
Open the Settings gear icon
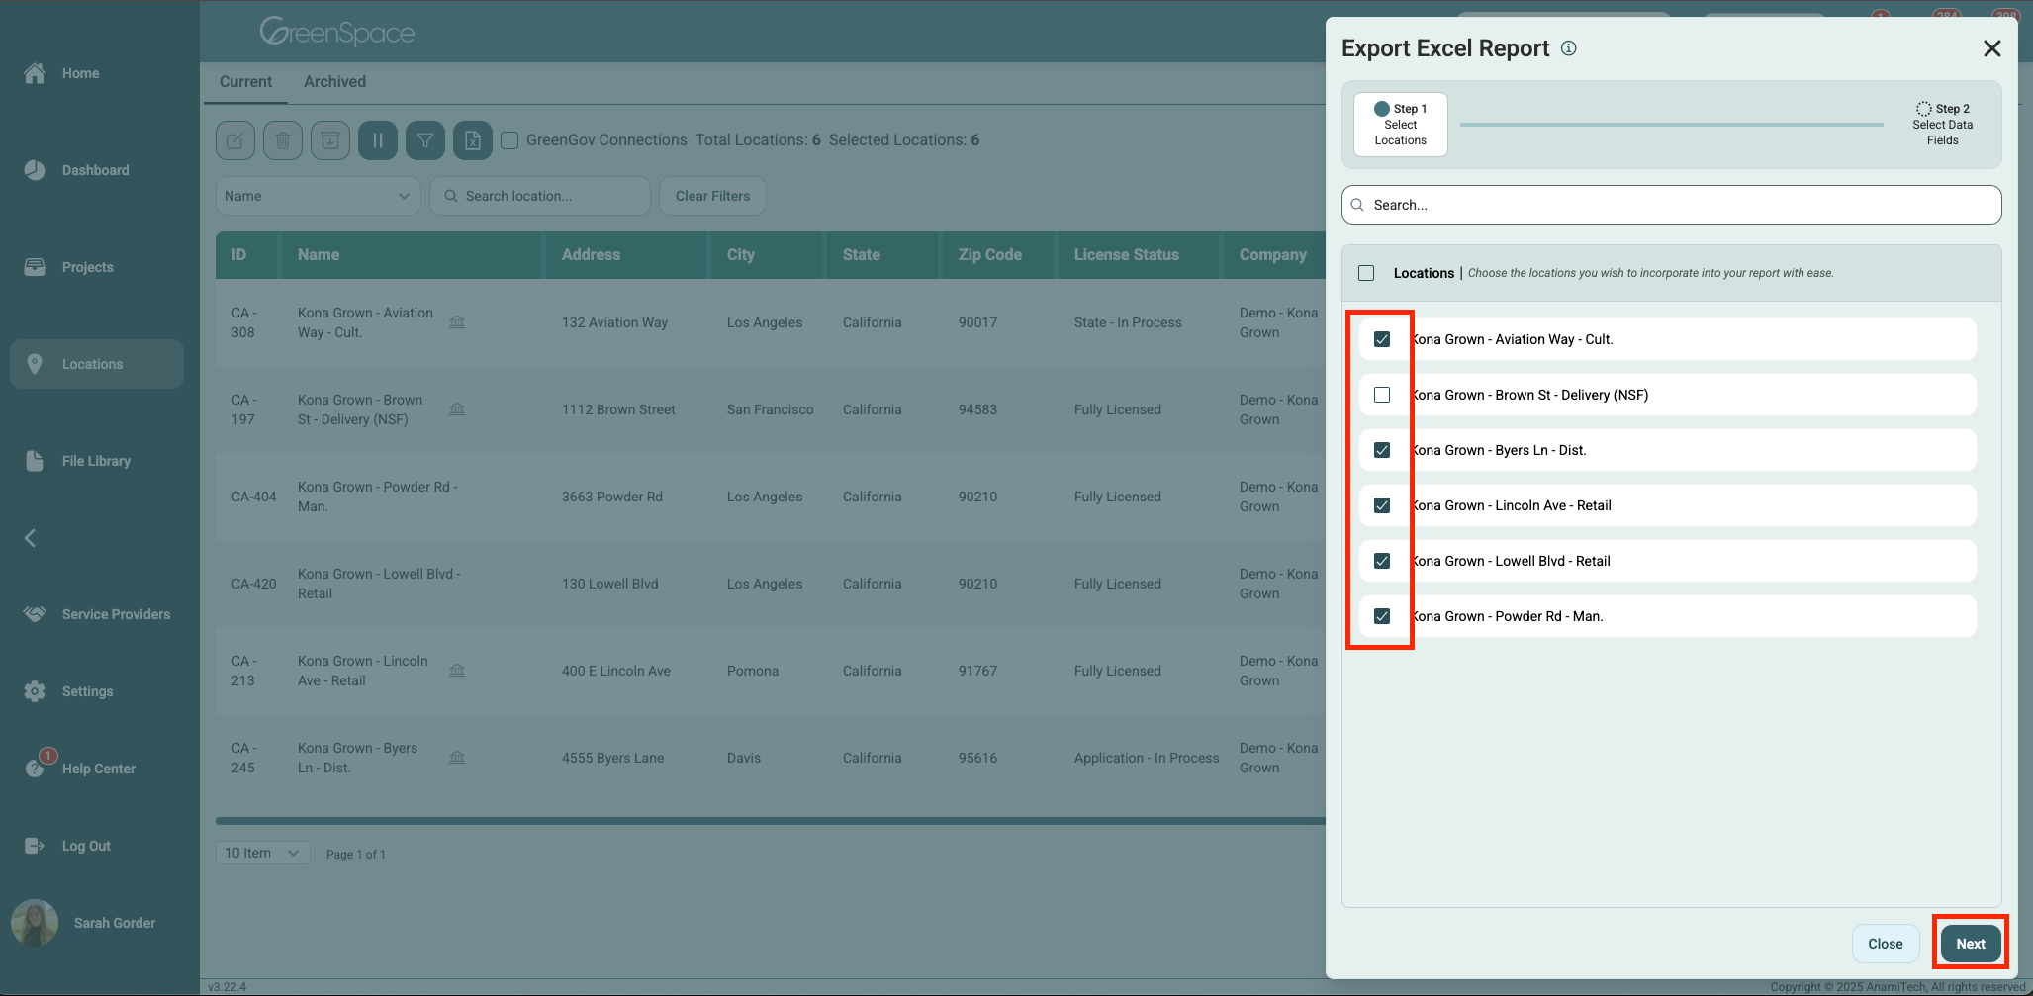[x=35, y=691]
